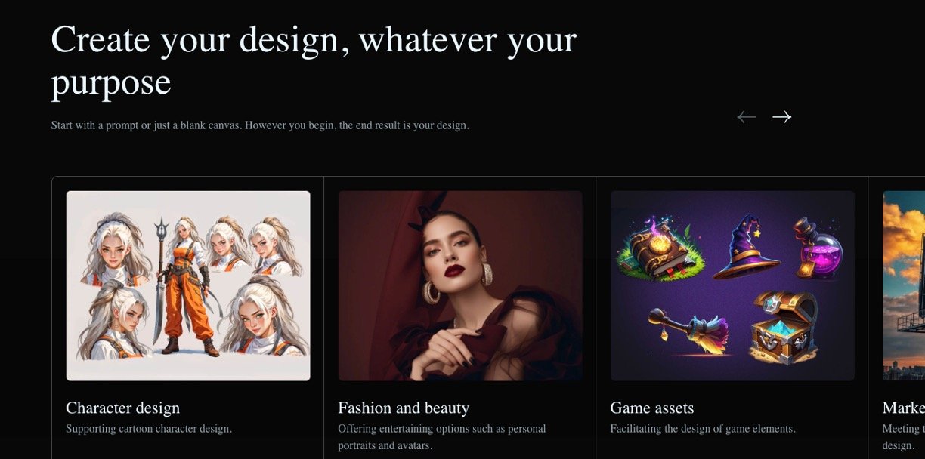Screen dimensions: 925x459
Task: Open the Fashion and beauty portrait image
Action: pos(460,285)
